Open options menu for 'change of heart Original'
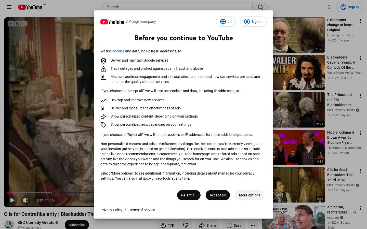367x229 pixels. click(x=360, y=21)
